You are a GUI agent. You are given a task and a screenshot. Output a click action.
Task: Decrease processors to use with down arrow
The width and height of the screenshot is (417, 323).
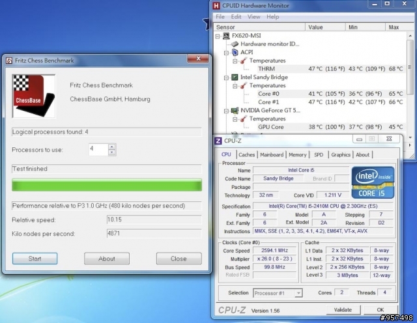pyautogui.click(x=112, y=152)
